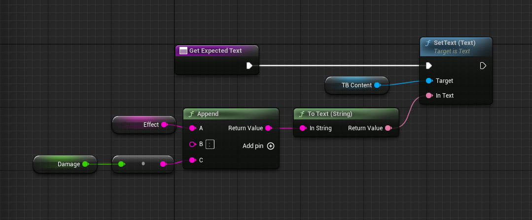Click the TB Content blue output pin
The height and width of the screenshot is (220, 532).
[x=377, y=85]
